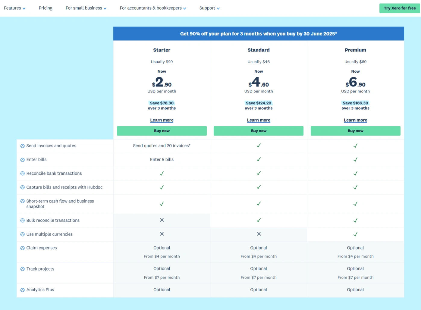Click Standard checkmark for Send invoices and quotes
421x310 pixels.
click(259, 146)
